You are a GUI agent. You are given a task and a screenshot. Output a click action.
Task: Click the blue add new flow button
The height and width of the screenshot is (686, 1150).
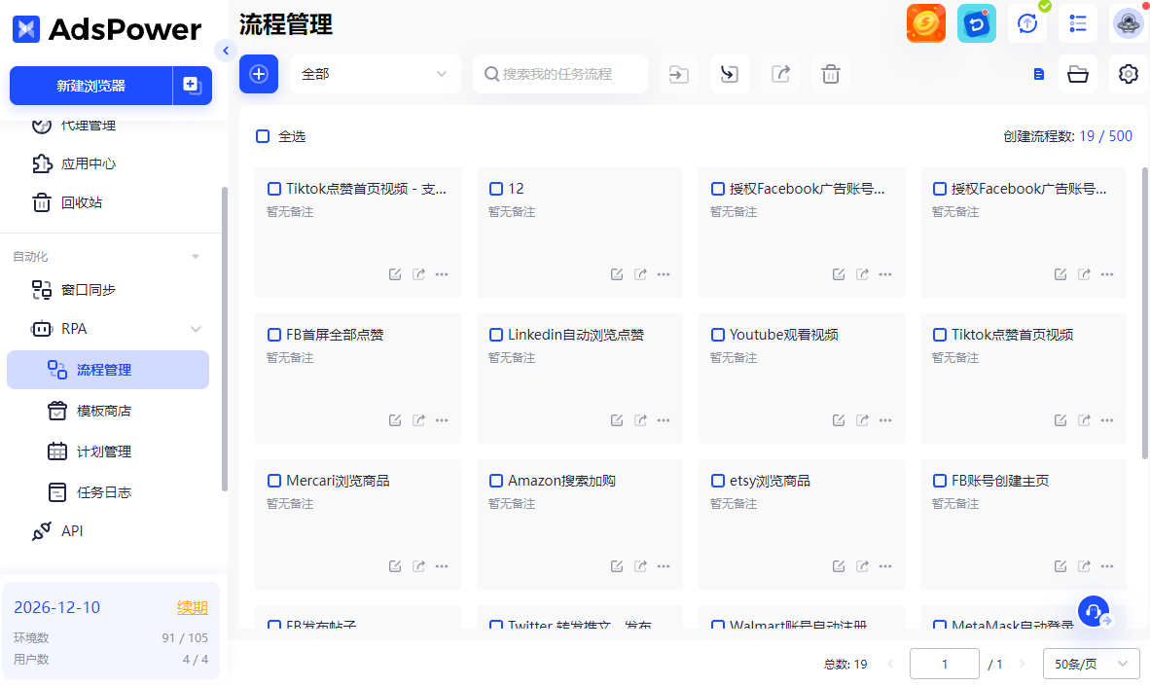(258, 74)
